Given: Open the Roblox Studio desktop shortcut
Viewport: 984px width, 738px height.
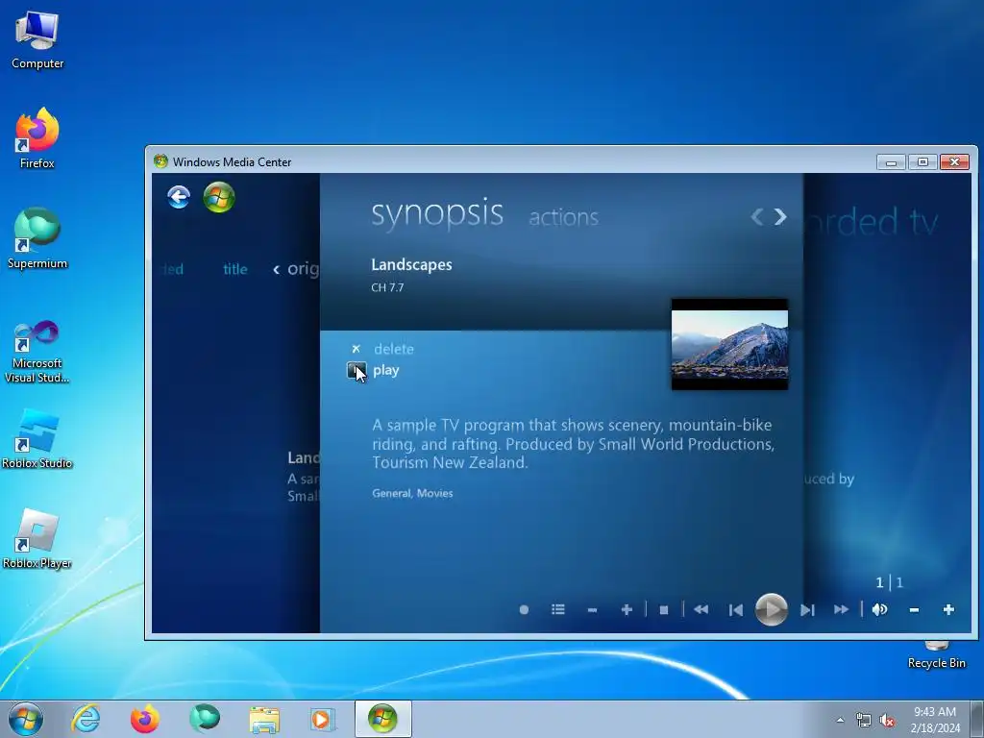Looking at the screenshot, I should [37, 439].
